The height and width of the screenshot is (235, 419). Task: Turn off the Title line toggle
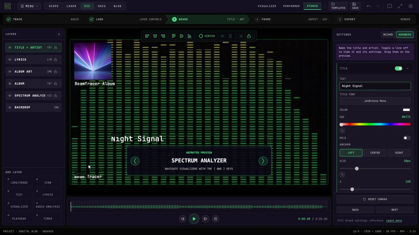(x=398, y=69)
